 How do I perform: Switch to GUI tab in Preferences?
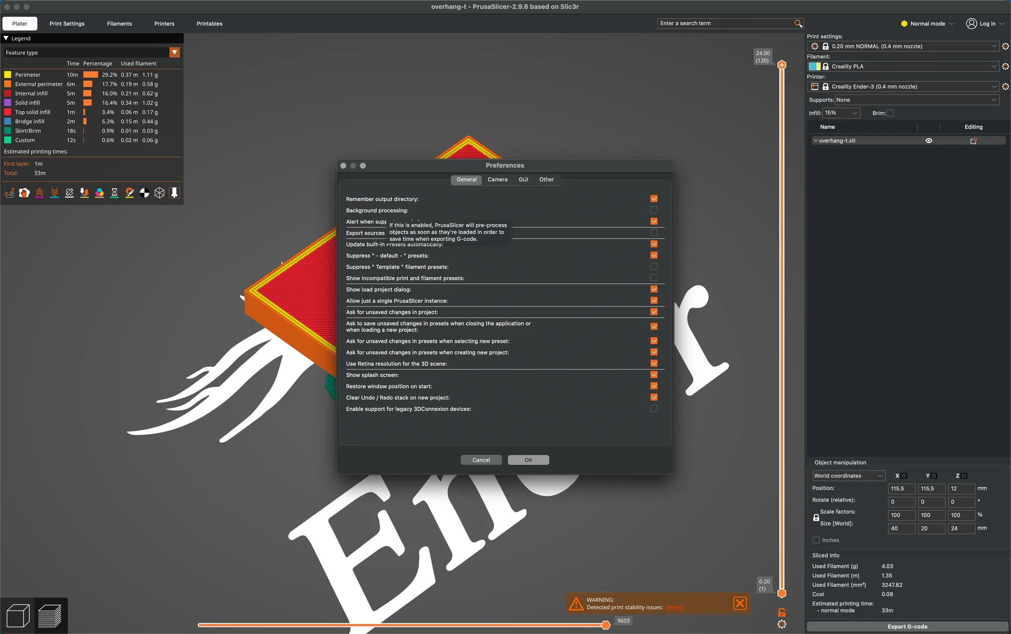click(x=523, y=180)
